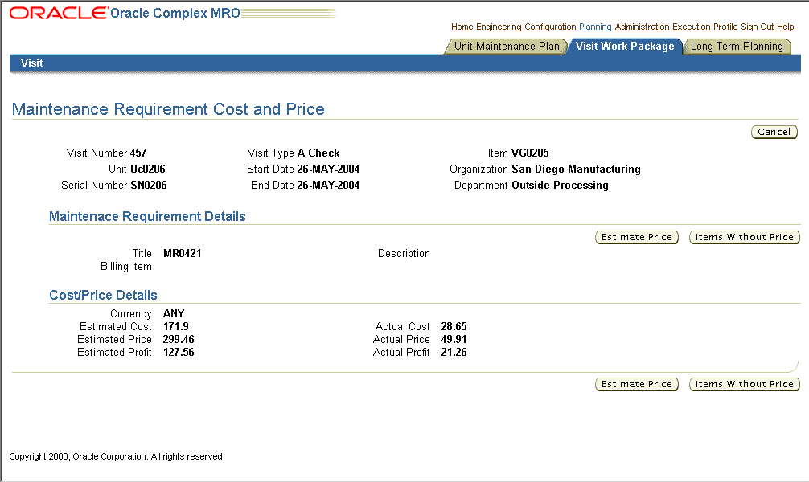Switch to Long Term Planning tab
This screenshot has height=482, width=809.
737,47
